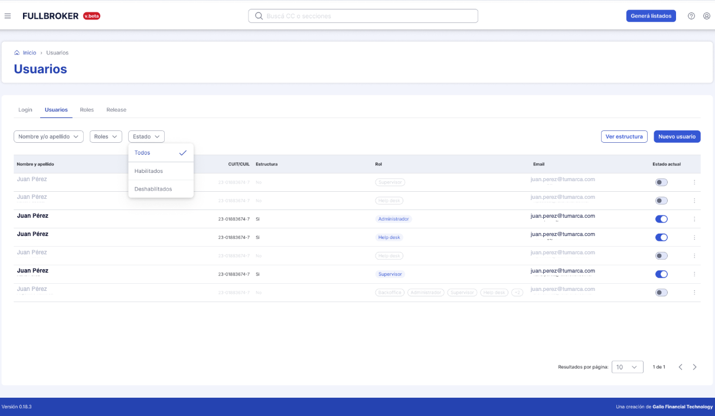Switch to the Release tab
This screenshot has height=416, width=715.
coord(116,110)
